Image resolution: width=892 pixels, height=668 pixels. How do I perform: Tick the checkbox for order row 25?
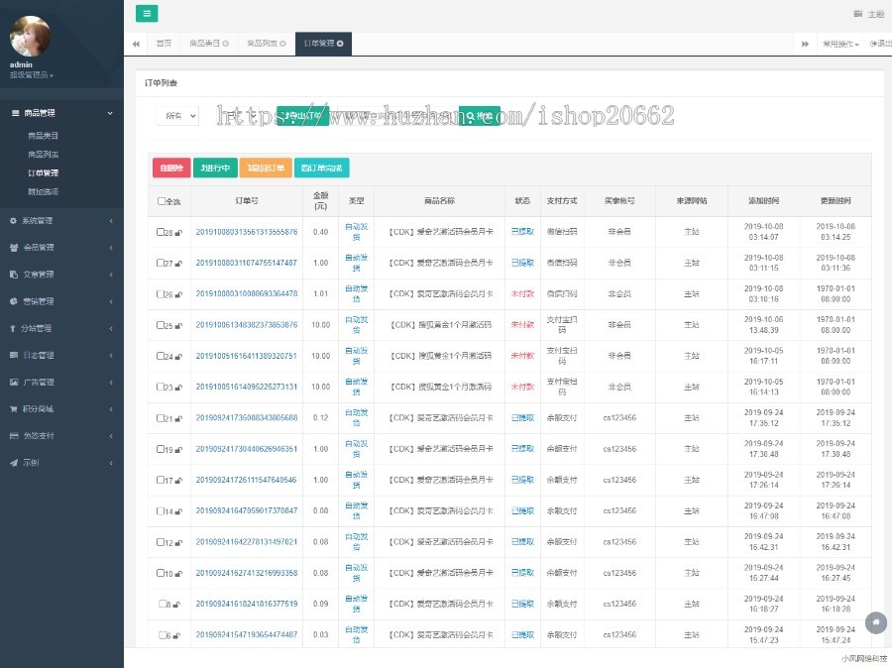pos(160,325)
